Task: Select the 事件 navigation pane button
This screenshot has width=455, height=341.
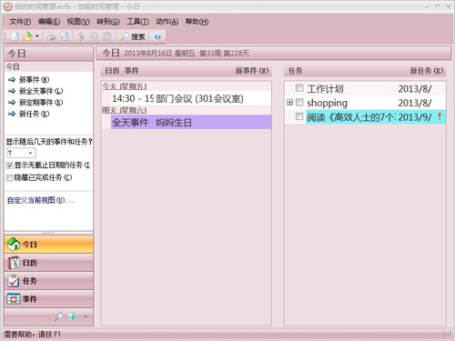Action: click(48, 299)
